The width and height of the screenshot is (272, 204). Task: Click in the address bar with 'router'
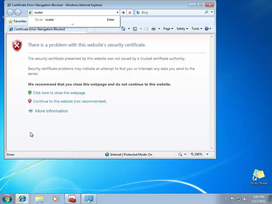point(74,12)
